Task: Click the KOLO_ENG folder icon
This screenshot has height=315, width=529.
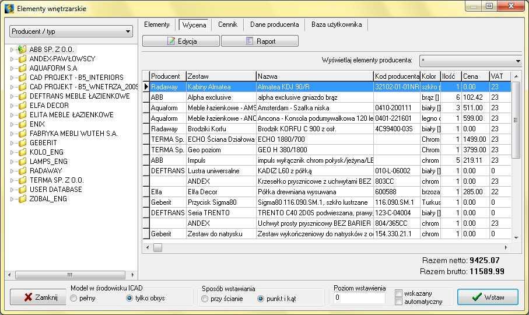Action: point(23,152)
